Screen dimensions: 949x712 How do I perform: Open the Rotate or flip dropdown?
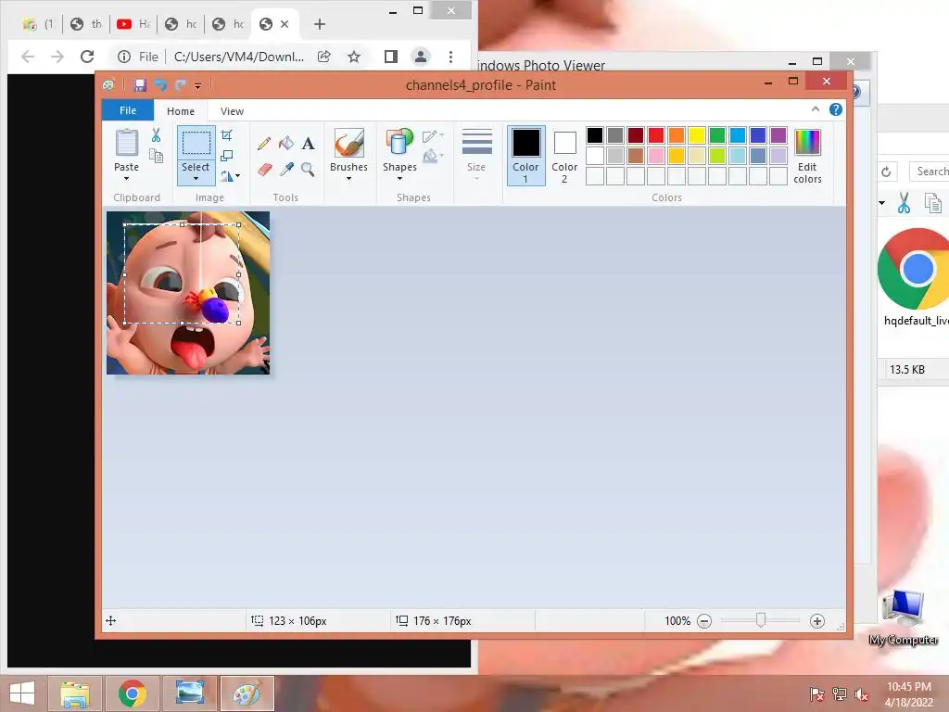click(x=230, y=176)
